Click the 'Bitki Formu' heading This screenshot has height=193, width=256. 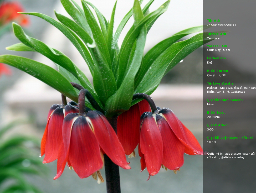tap(218, 71)
